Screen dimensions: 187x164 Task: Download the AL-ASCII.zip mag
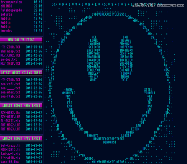(x=10, y=121)
